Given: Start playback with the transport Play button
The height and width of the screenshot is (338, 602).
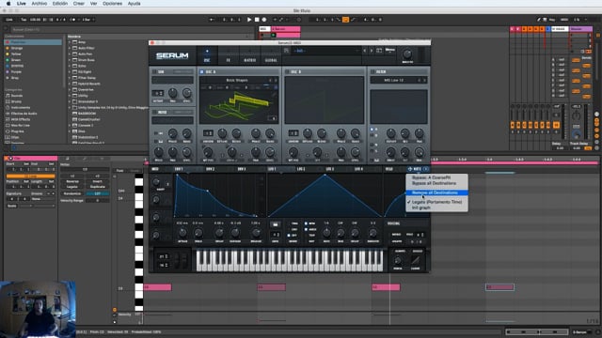Looking at the screenshot, I should [249, 20].
